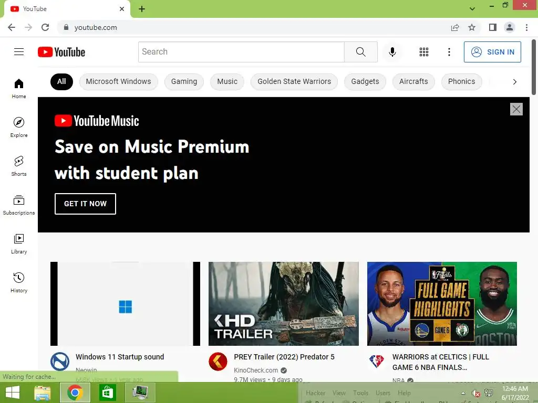Open Windows 11 Startup sound title
Image resolution: width=538 pixels, height=403 pixels.
tap(120, 357)
